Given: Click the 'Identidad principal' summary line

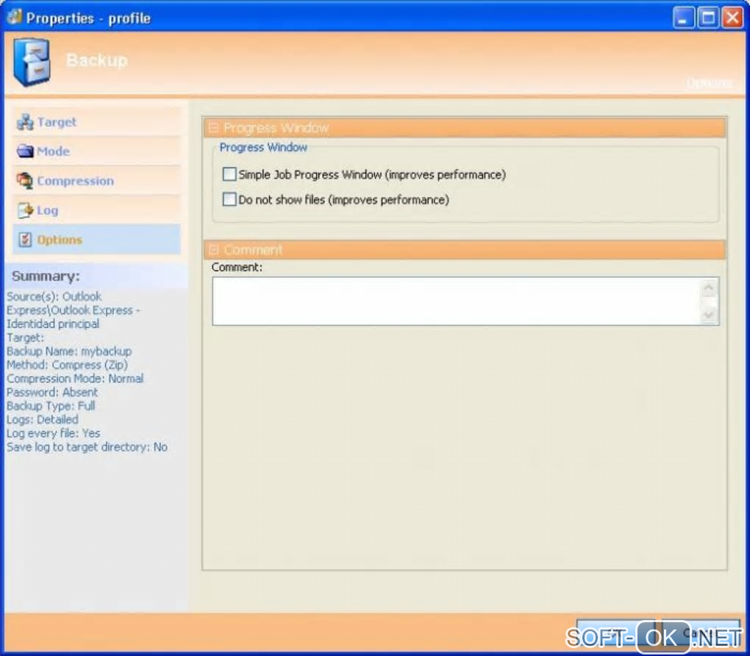Looking at the screenshot, I should (x=53, y=324).
